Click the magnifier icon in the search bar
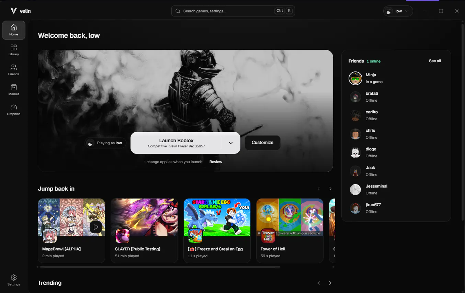Screen dimensions: 465x293 pyautogui.click(x=178, y=11)
